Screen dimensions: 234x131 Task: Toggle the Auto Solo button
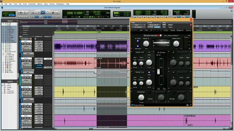(x=138, y=46)
